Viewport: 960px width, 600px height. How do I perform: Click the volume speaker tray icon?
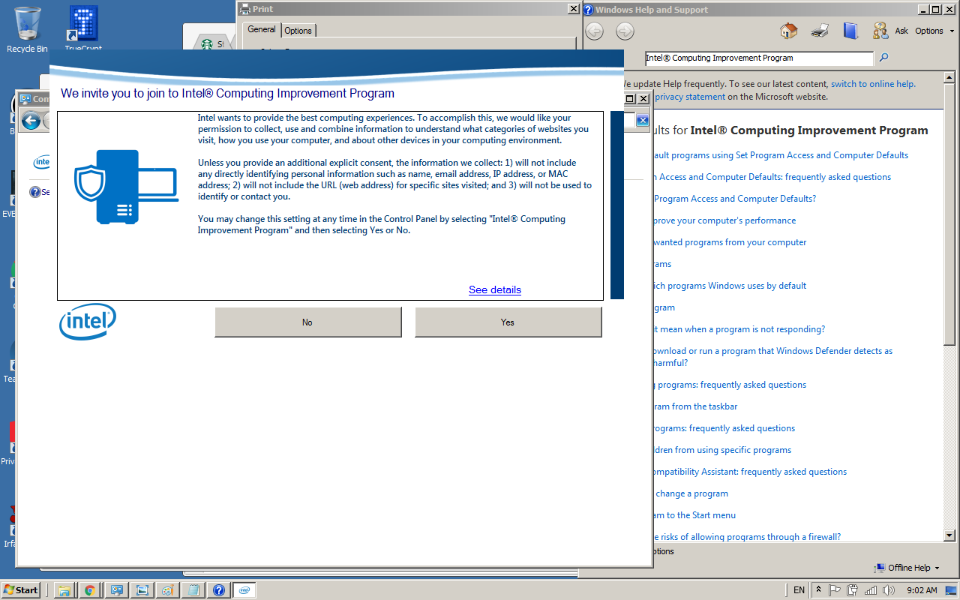pyautogui.click(x=889, y=590)
